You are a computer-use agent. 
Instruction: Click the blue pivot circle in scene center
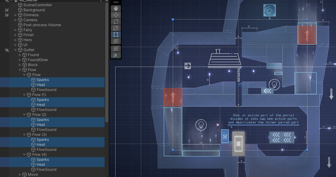pyautogui.click(x=240, y=85)
